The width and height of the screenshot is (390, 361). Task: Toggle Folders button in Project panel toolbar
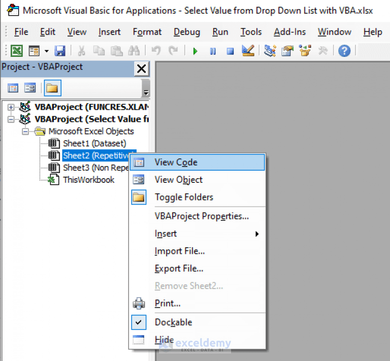(x=52, y=88)
